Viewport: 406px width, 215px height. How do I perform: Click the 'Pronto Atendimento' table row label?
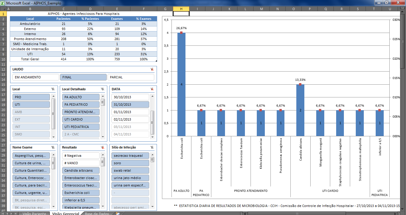tap(30, 39)
